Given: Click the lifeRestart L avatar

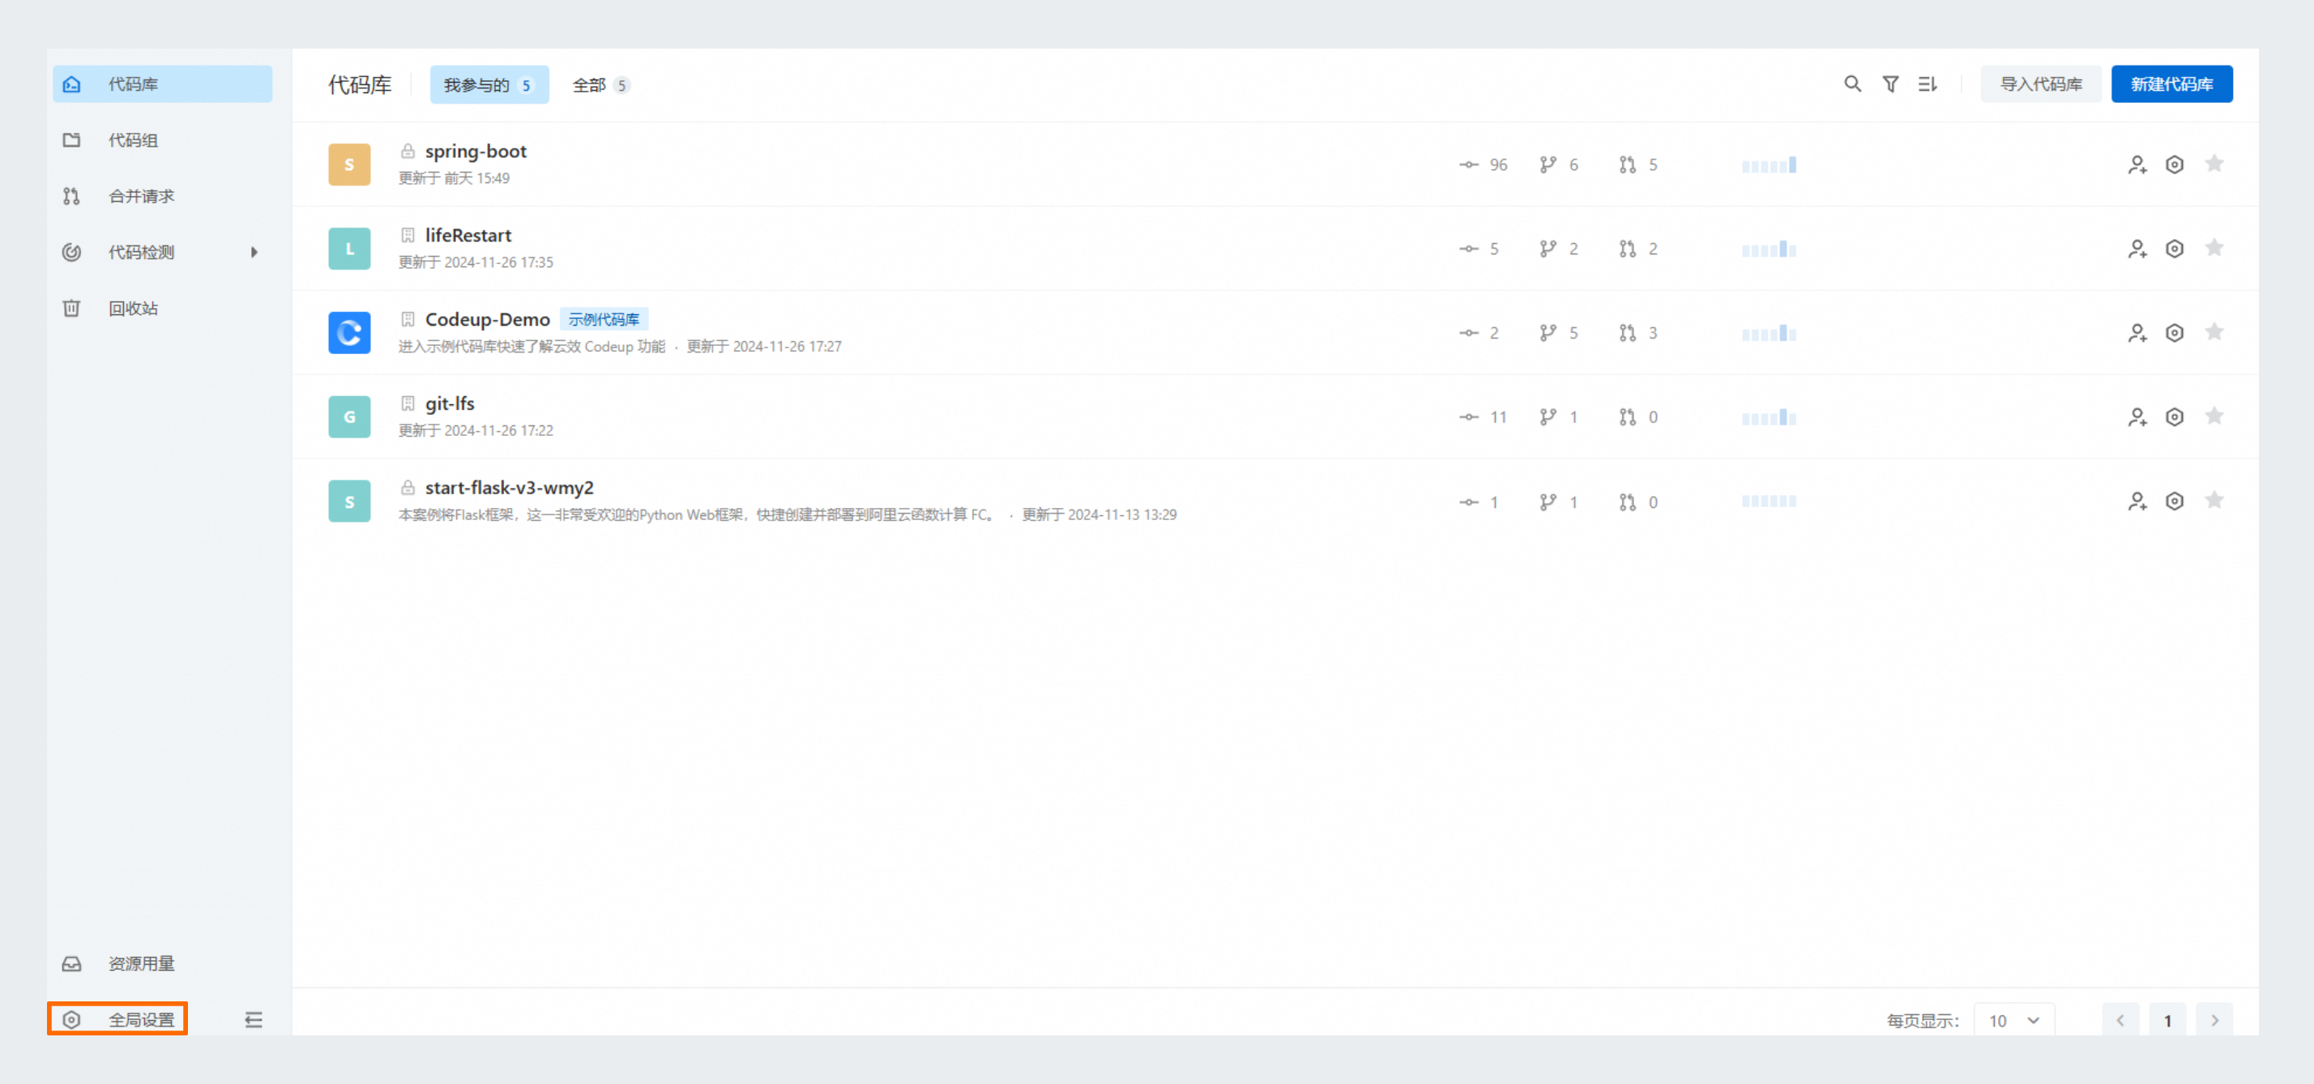Looking at the screenshot, I should coord(349,249).
